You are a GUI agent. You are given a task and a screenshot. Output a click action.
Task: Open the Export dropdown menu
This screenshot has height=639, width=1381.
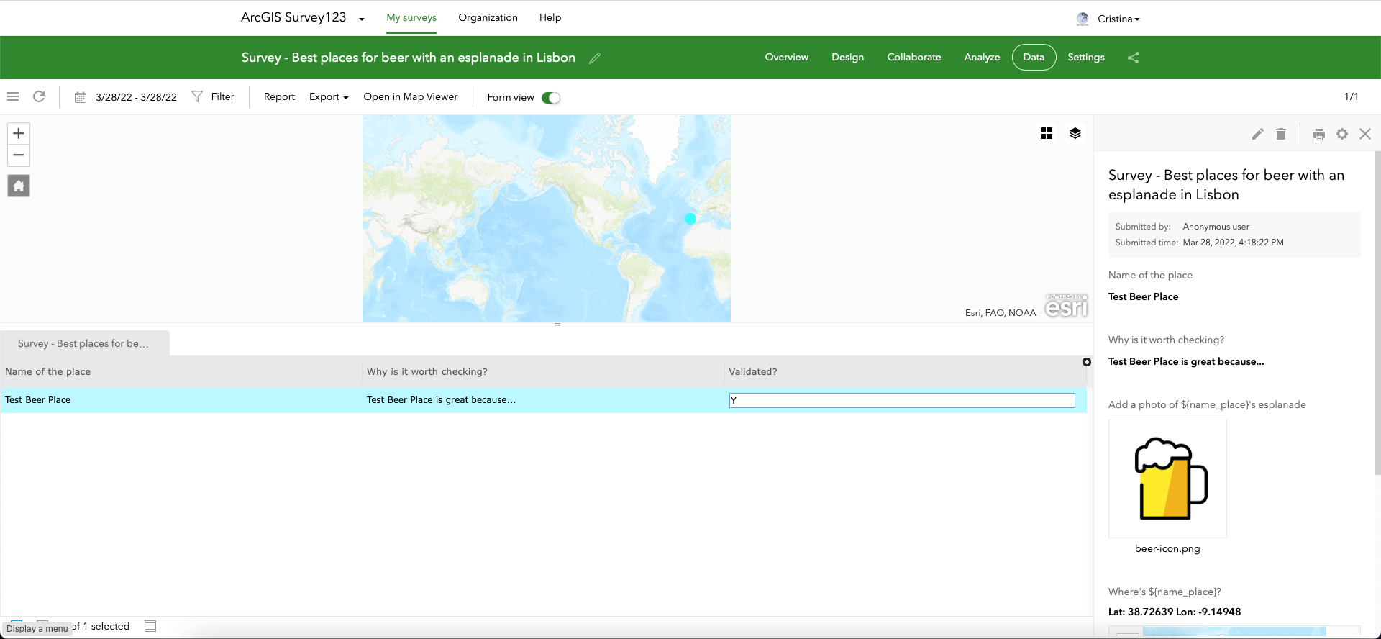click(329, 96)
